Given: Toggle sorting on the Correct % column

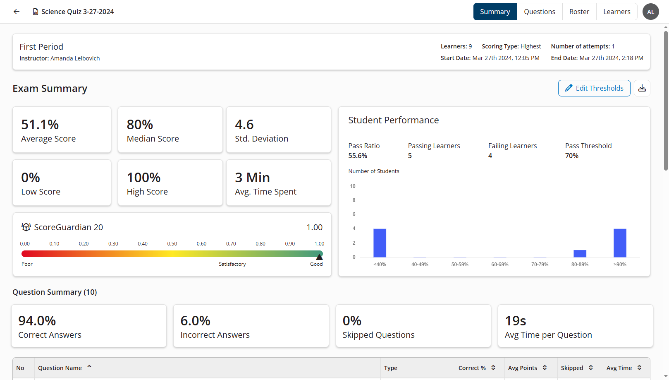Looking at the screenshot, I should [x=492, y=368].
